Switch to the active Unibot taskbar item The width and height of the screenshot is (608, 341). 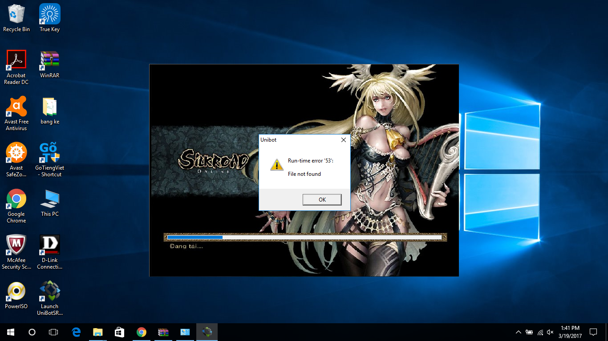207,332
